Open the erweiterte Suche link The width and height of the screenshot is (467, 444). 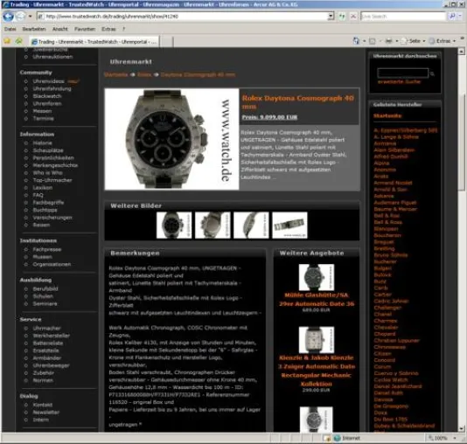tap(399, 81)
